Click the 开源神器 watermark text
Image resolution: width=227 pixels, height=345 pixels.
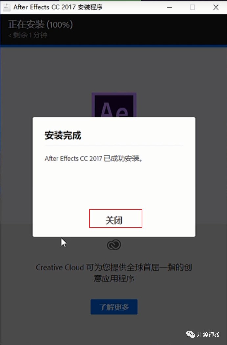pyautogui.click(x=208, y=334)
